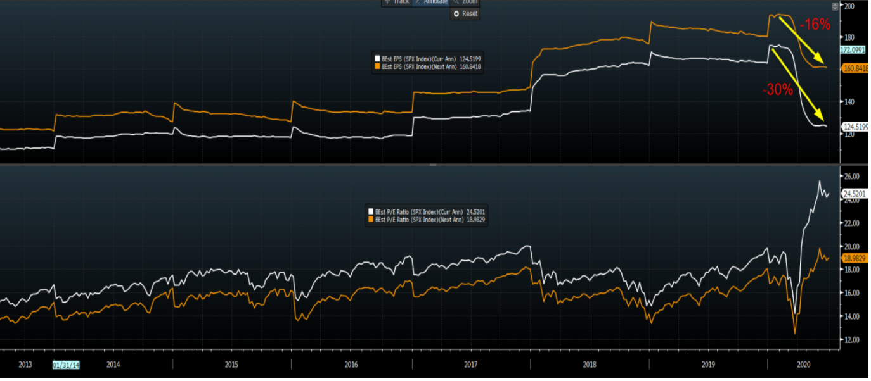Image resolution: width=871 pixels, height=381 pixels.
Task: Click the orange 160.8418 last-value label
Action: pyautogui.click(x=855, y=68)
